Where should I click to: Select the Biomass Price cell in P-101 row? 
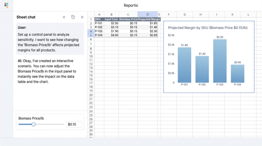128,23
